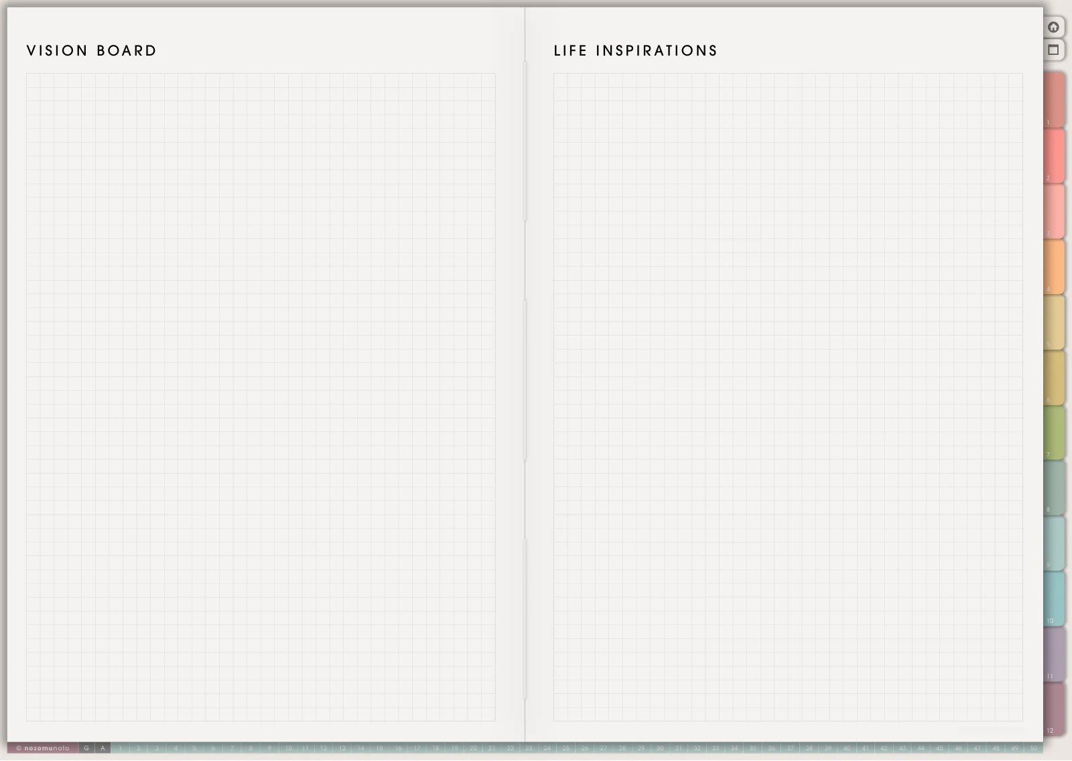
Task: Click the Life Inspirations grid area
Action: click(788, 397)
